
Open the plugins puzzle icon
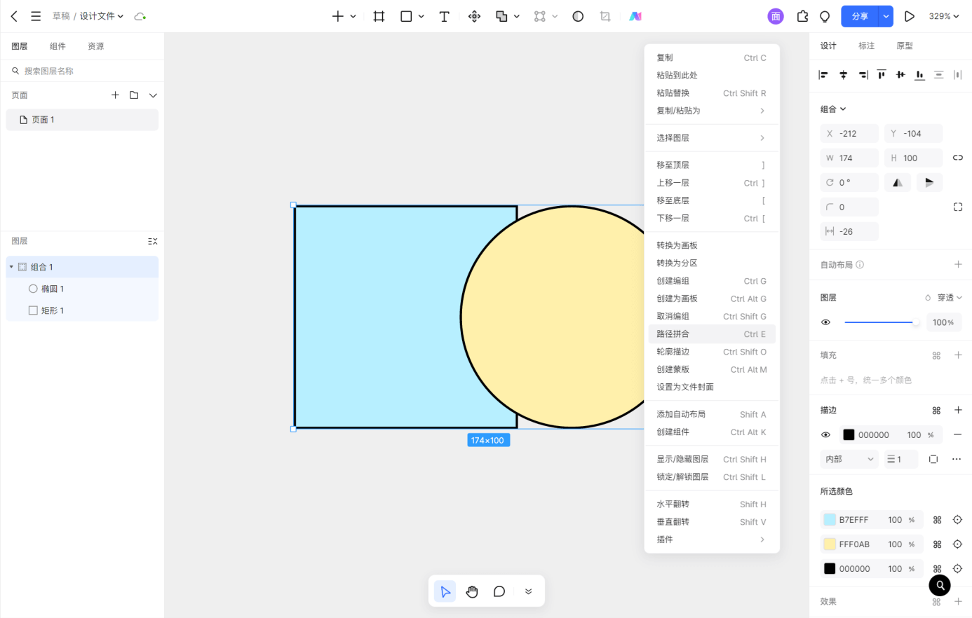click(x=803, y=16)
